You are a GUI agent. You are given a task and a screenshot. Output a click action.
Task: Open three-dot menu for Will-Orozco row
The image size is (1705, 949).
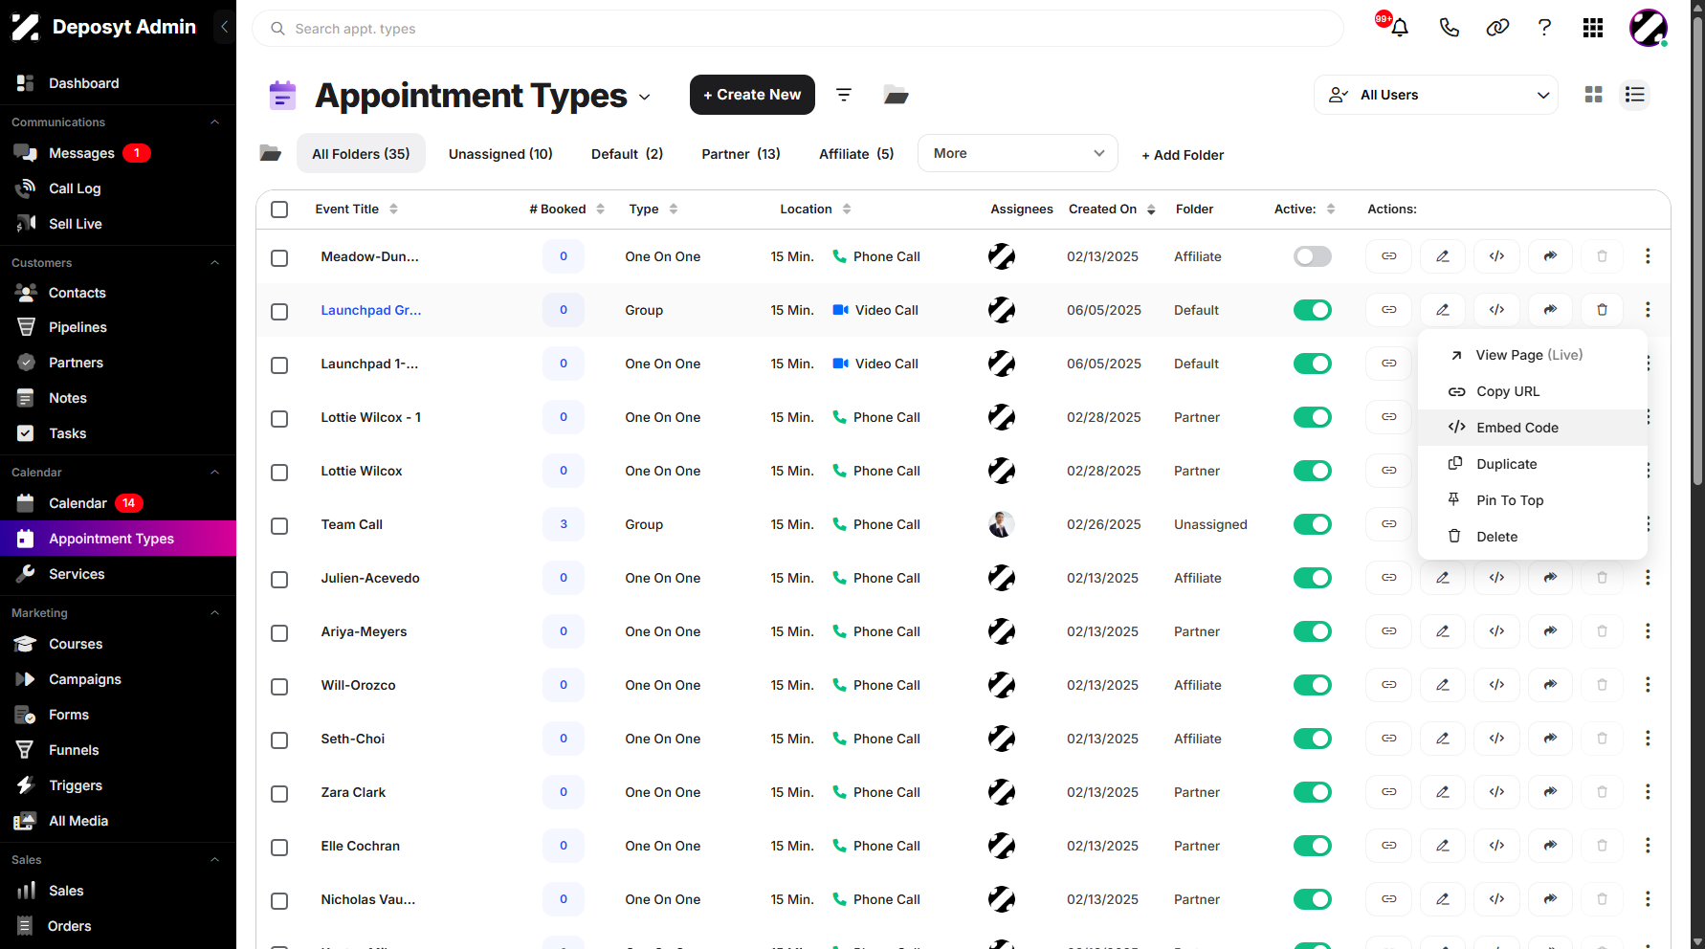point(1647,685)
